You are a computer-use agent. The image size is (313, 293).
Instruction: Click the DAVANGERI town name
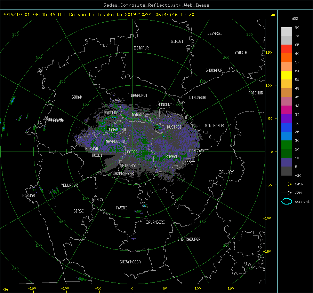click(x=155, y=222)
